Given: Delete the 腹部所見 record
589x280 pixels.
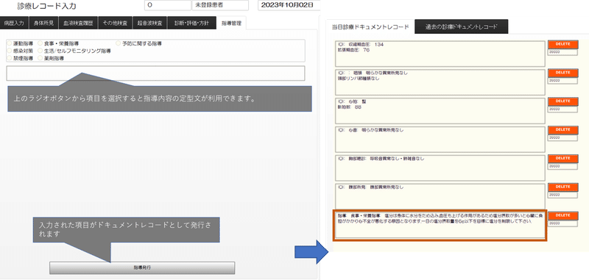Looking at the screenshot, I should click(x=562, y=187).
